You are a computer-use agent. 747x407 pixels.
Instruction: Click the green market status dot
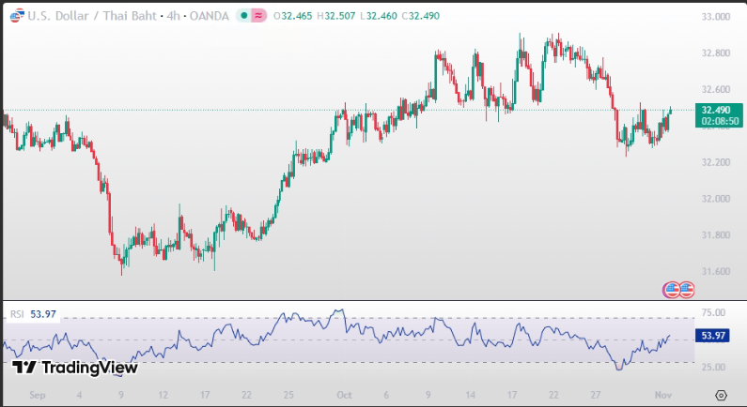[244, 16]
